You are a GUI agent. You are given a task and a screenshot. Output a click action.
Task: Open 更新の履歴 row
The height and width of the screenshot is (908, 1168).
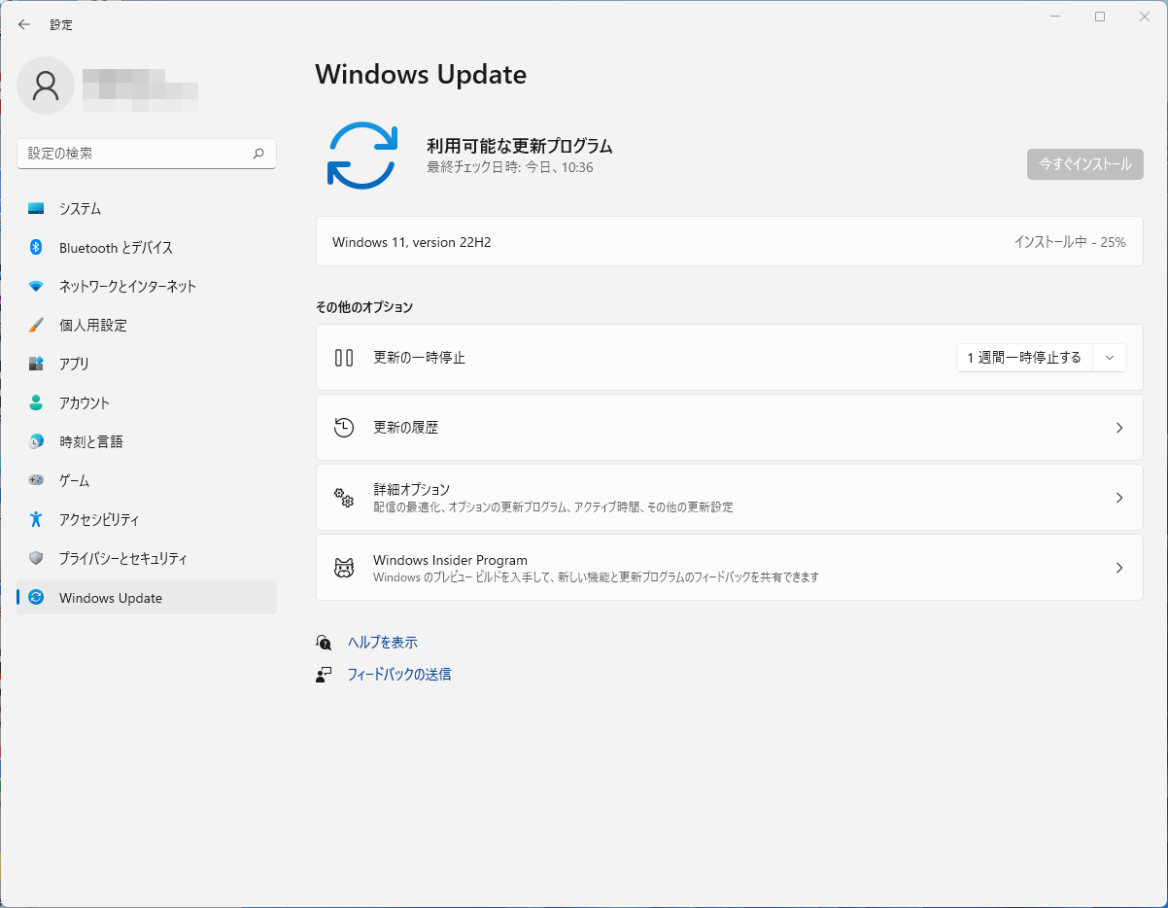pos(730,428)
